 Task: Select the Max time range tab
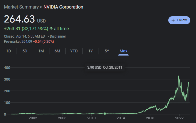(x=123, y=51)
